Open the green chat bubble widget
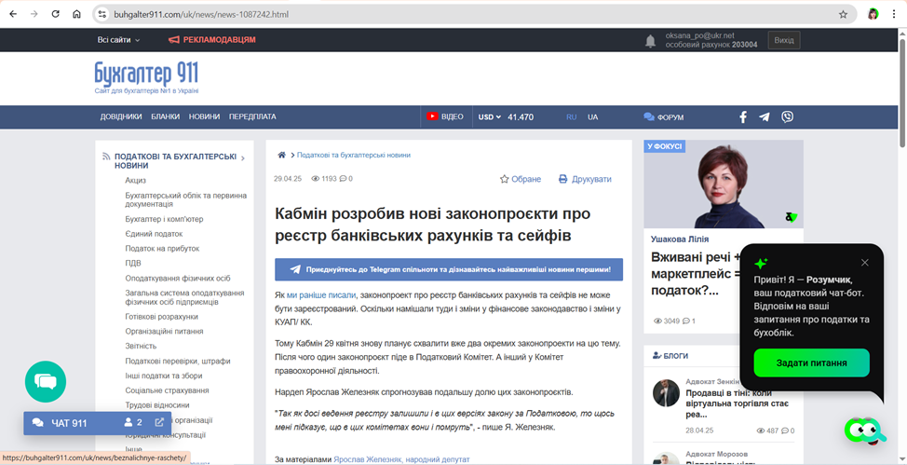 click(45, 380)
